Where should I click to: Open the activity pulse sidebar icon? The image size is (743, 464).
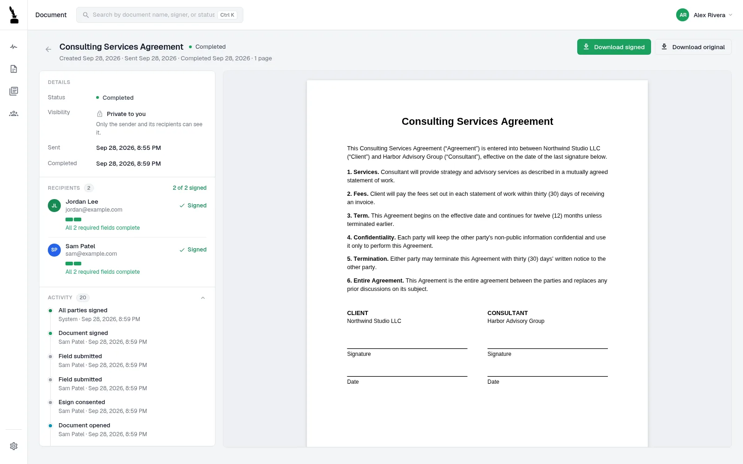tap(14, 47)
